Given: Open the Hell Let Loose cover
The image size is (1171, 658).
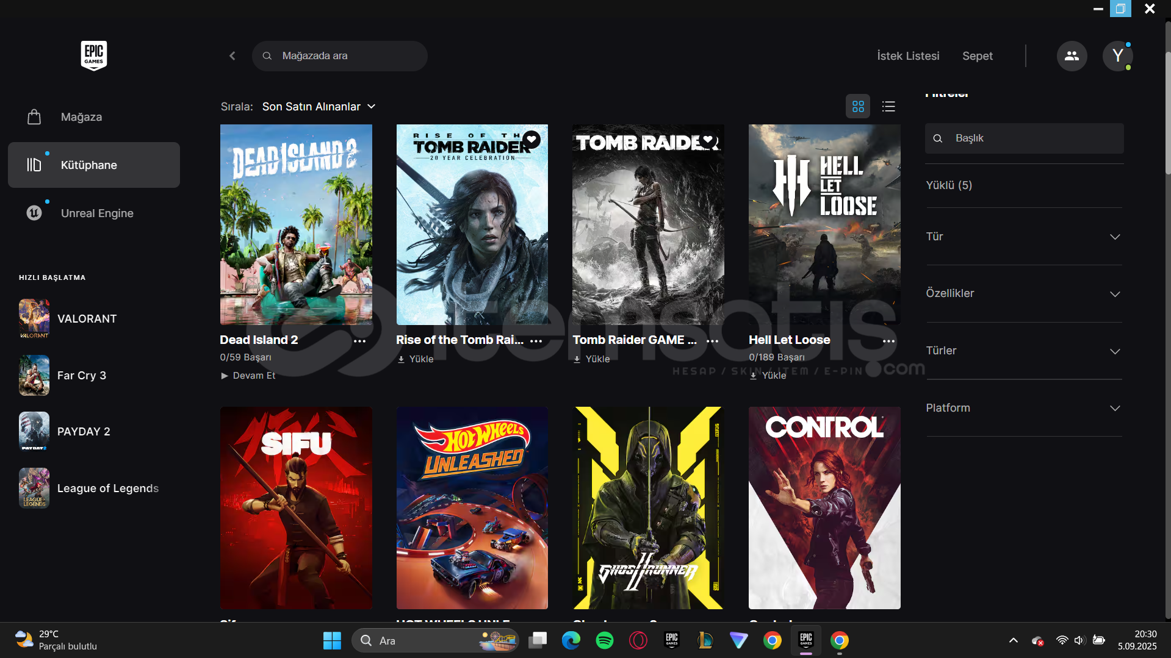Looking at the screenshot, I should tap(824, 224).
